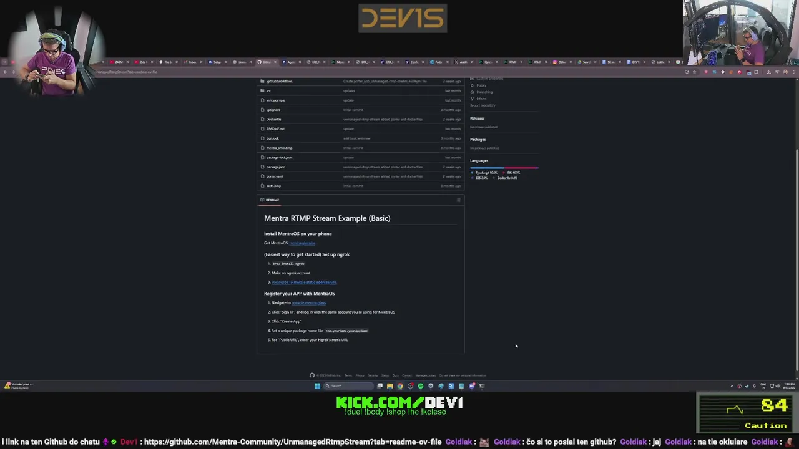Open the footer Manage cookies link
Screen dimensions: 799x449
pos(426,375)
